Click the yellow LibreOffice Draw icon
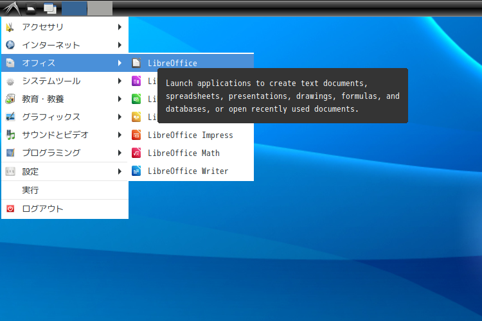The image size is (482, 321). tap(136, 117)
